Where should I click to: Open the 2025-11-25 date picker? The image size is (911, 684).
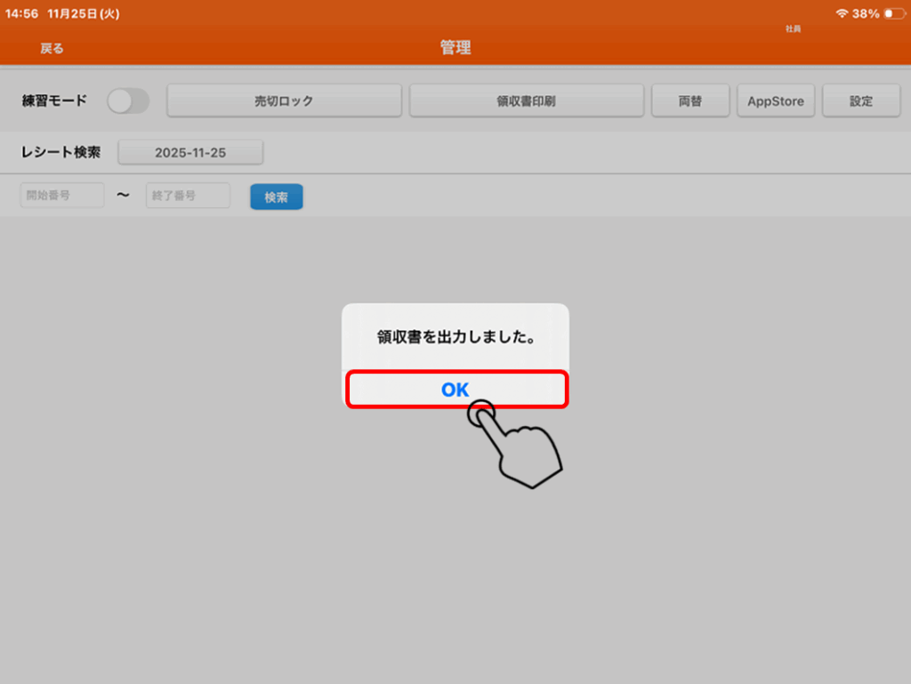point(190,152)
